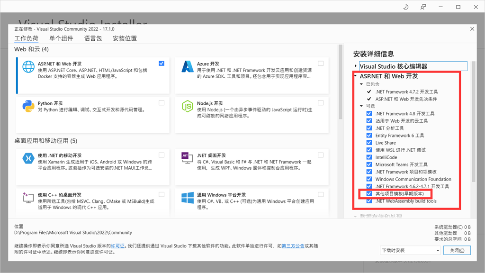485x273 pixels.
Task: Click the Node.js development workload icon
Action: pos(188,106)
